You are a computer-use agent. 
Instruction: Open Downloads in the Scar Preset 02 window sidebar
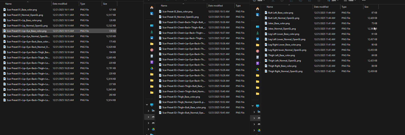152,32
